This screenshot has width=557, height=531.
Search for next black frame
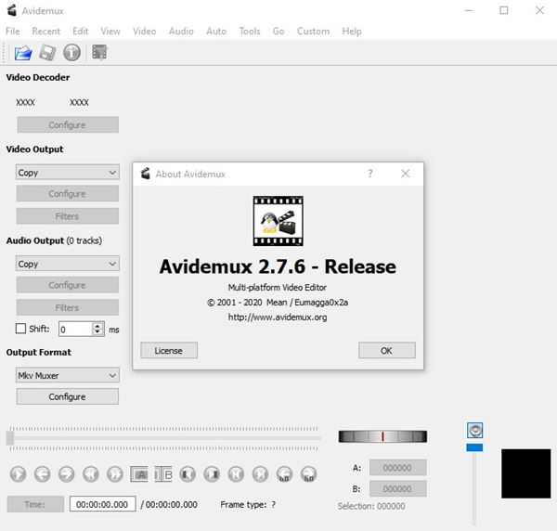(x=212, y=474)
